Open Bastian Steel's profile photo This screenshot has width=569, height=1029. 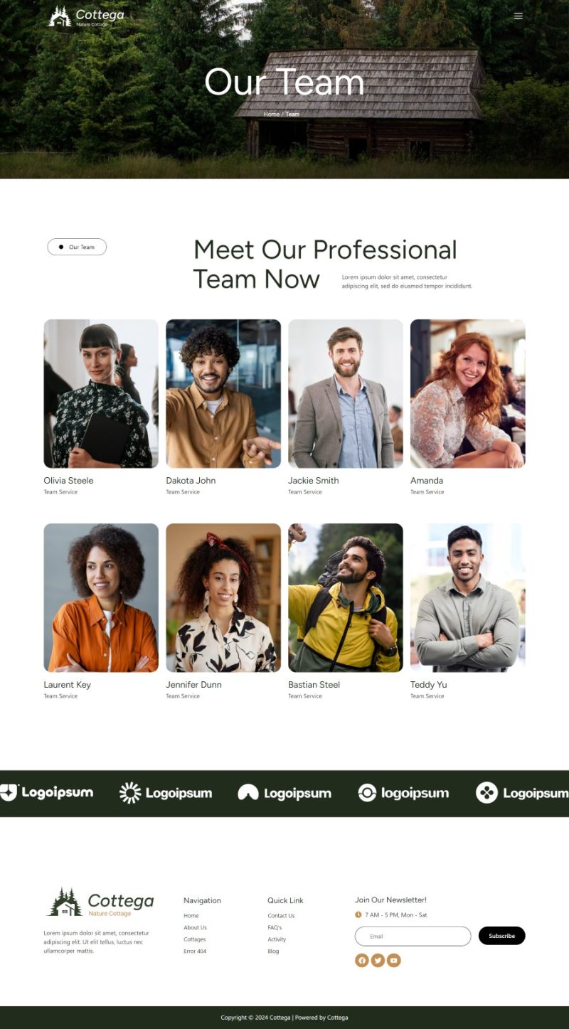(346, 598)
